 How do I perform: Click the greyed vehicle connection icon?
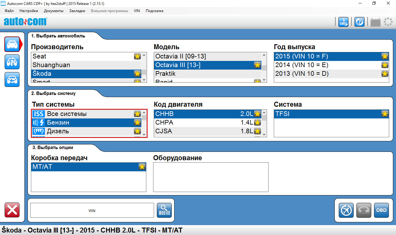(364, 210)
